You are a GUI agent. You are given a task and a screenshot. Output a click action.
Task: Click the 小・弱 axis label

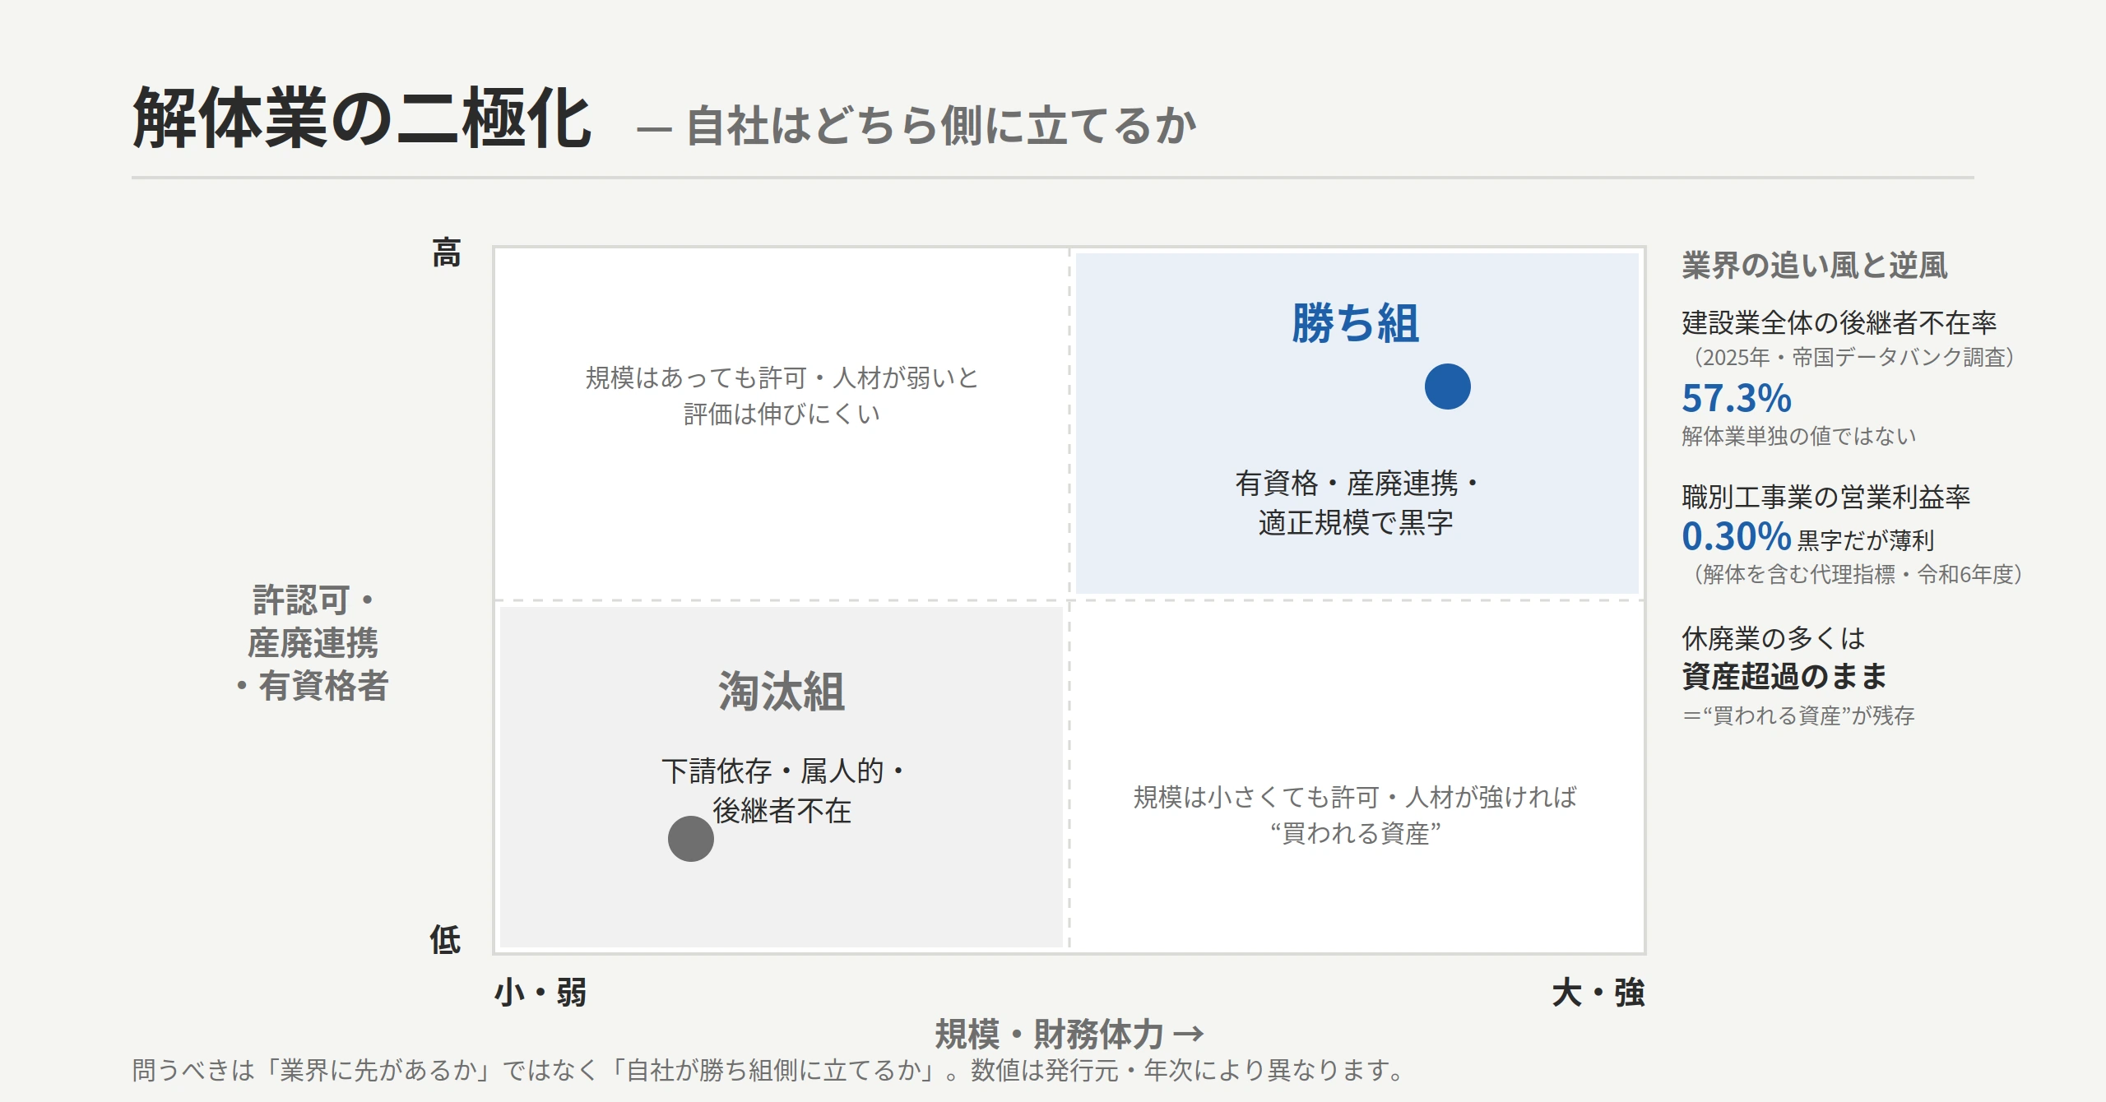click(x=540, y=993)
